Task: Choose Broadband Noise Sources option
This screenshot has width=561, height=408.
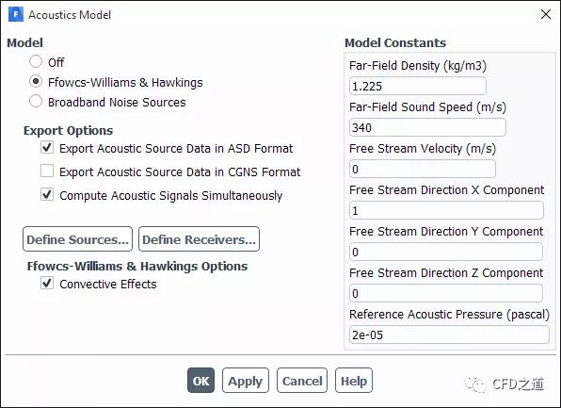Action: [36, 102]
